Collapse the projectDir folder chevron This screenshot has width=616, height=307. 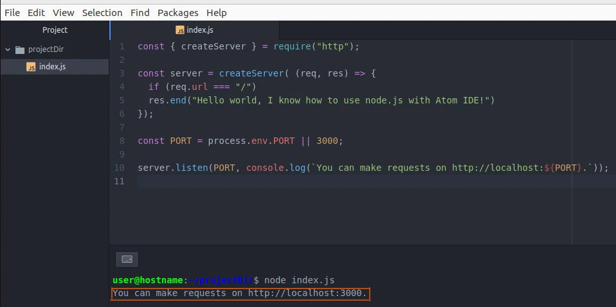(x=8, y=49)
